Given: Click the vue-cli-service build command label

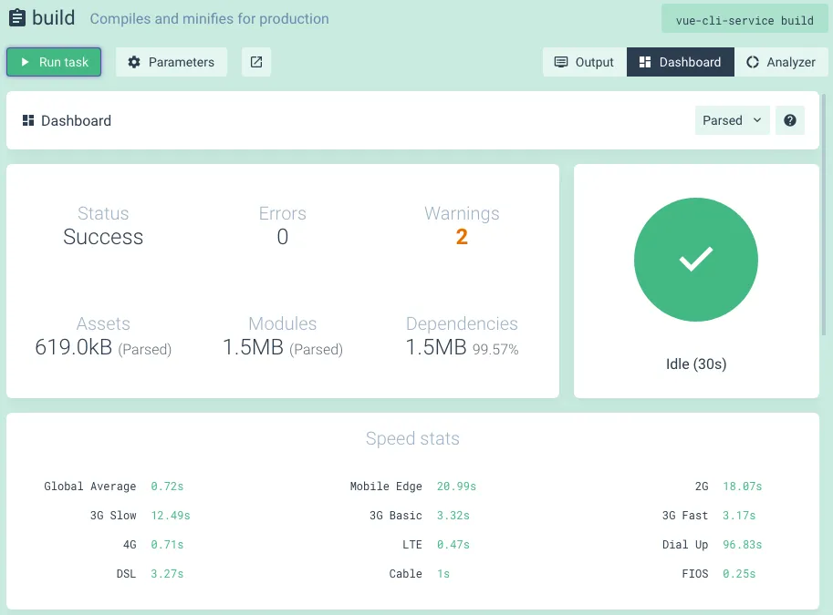Looking at the screenshot, I should pyautogui.click(x=744, y=20).
